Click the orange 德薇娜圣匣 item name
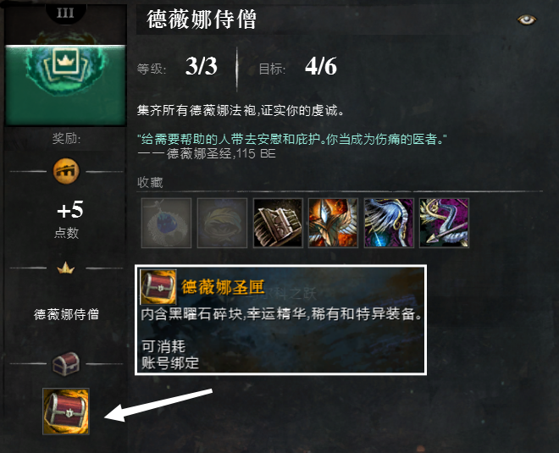559x453 pixels. click(x=223, y=287)
